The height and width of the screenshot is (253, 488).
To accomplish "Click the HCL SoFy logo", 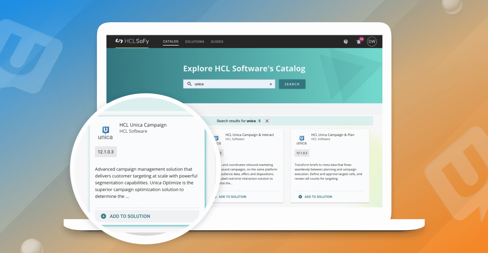I will [132, 41].
